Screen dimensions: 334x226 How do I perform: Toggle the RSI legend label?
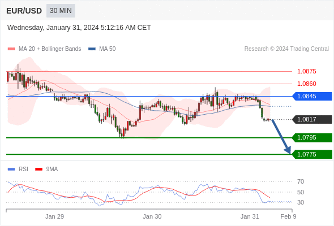23,169
